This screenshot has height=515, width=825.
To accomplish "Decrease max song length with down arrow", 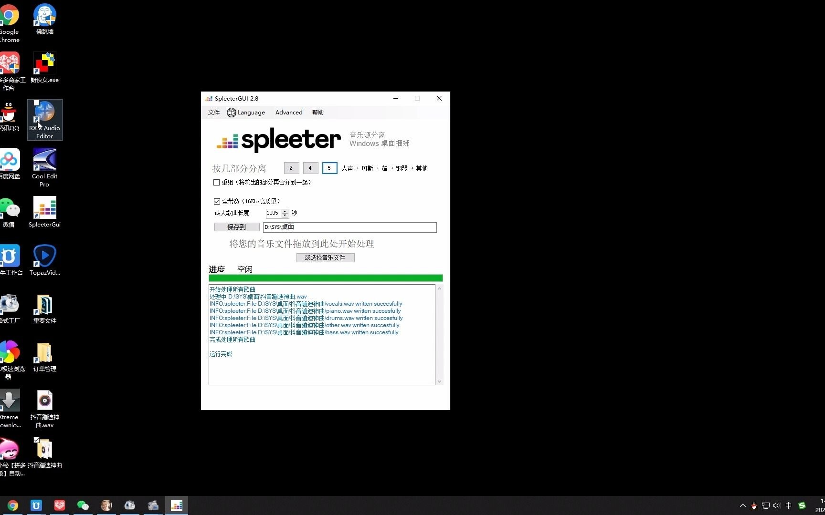I will (x=285, y=215).
